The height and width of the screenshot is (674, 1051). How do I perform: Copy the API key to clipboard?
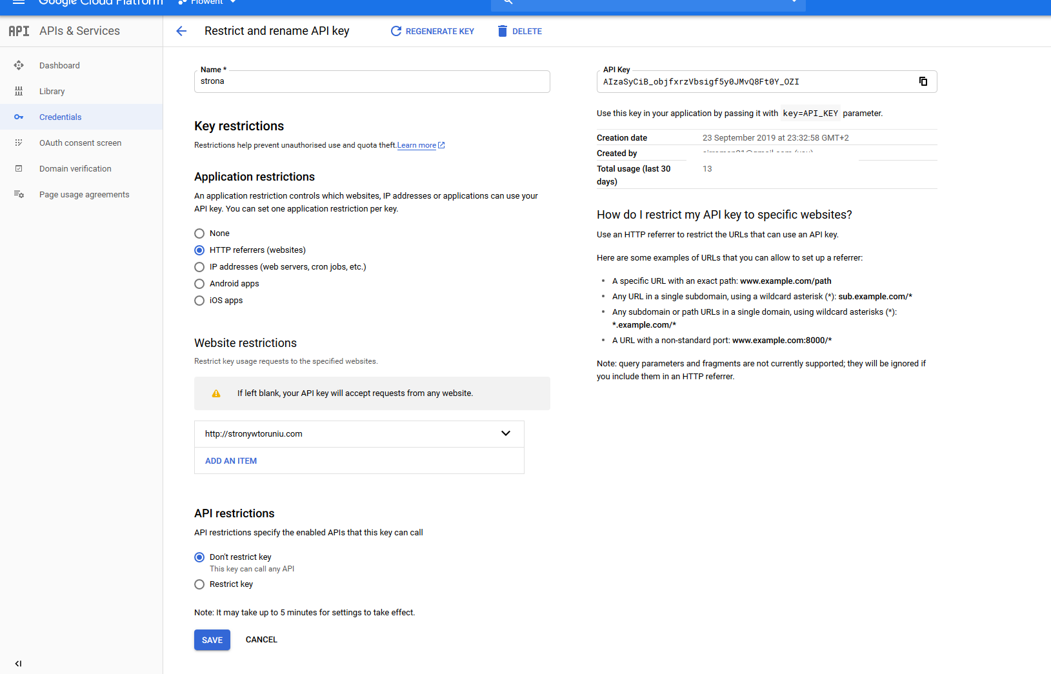(923, 81)
